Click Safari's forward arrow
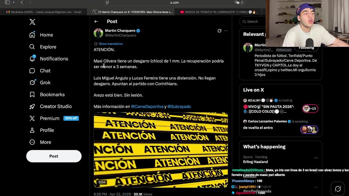 pyautogui.click(x=30, y=2)
